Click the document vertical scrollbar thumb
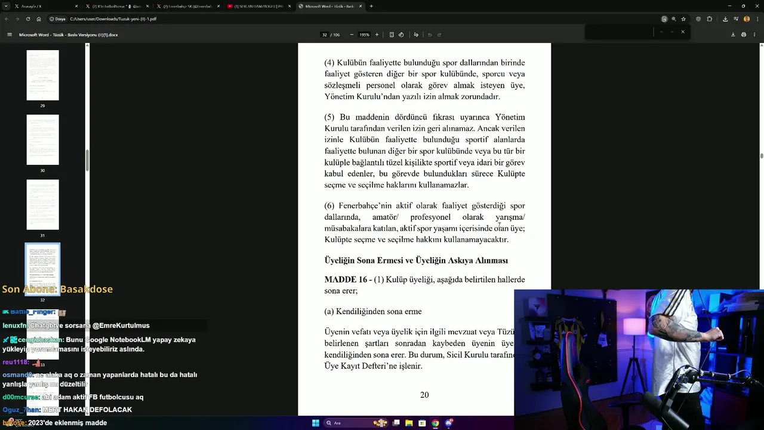Viewport: 764px width, 430px height. pyautogui.click(x=761, y=156)
